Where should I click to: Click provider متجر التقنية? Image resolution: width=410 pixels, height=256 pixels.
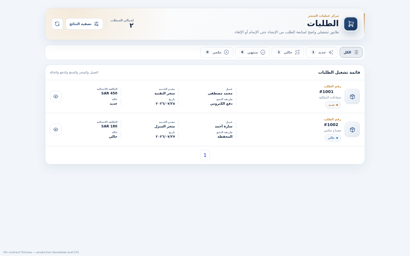pyautogui.click(x=165, y=93)
